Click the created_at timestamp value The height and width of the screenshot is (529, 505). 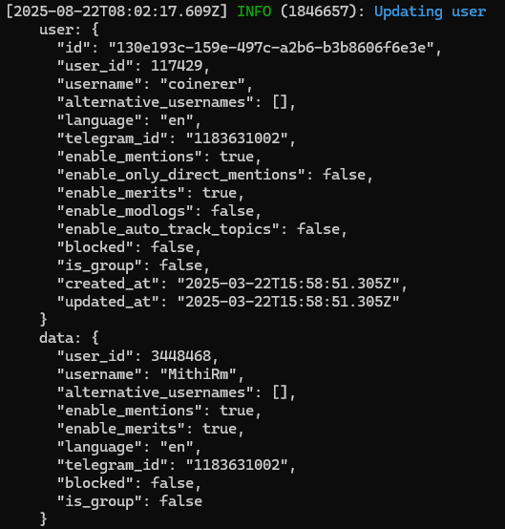pos(288,284)
